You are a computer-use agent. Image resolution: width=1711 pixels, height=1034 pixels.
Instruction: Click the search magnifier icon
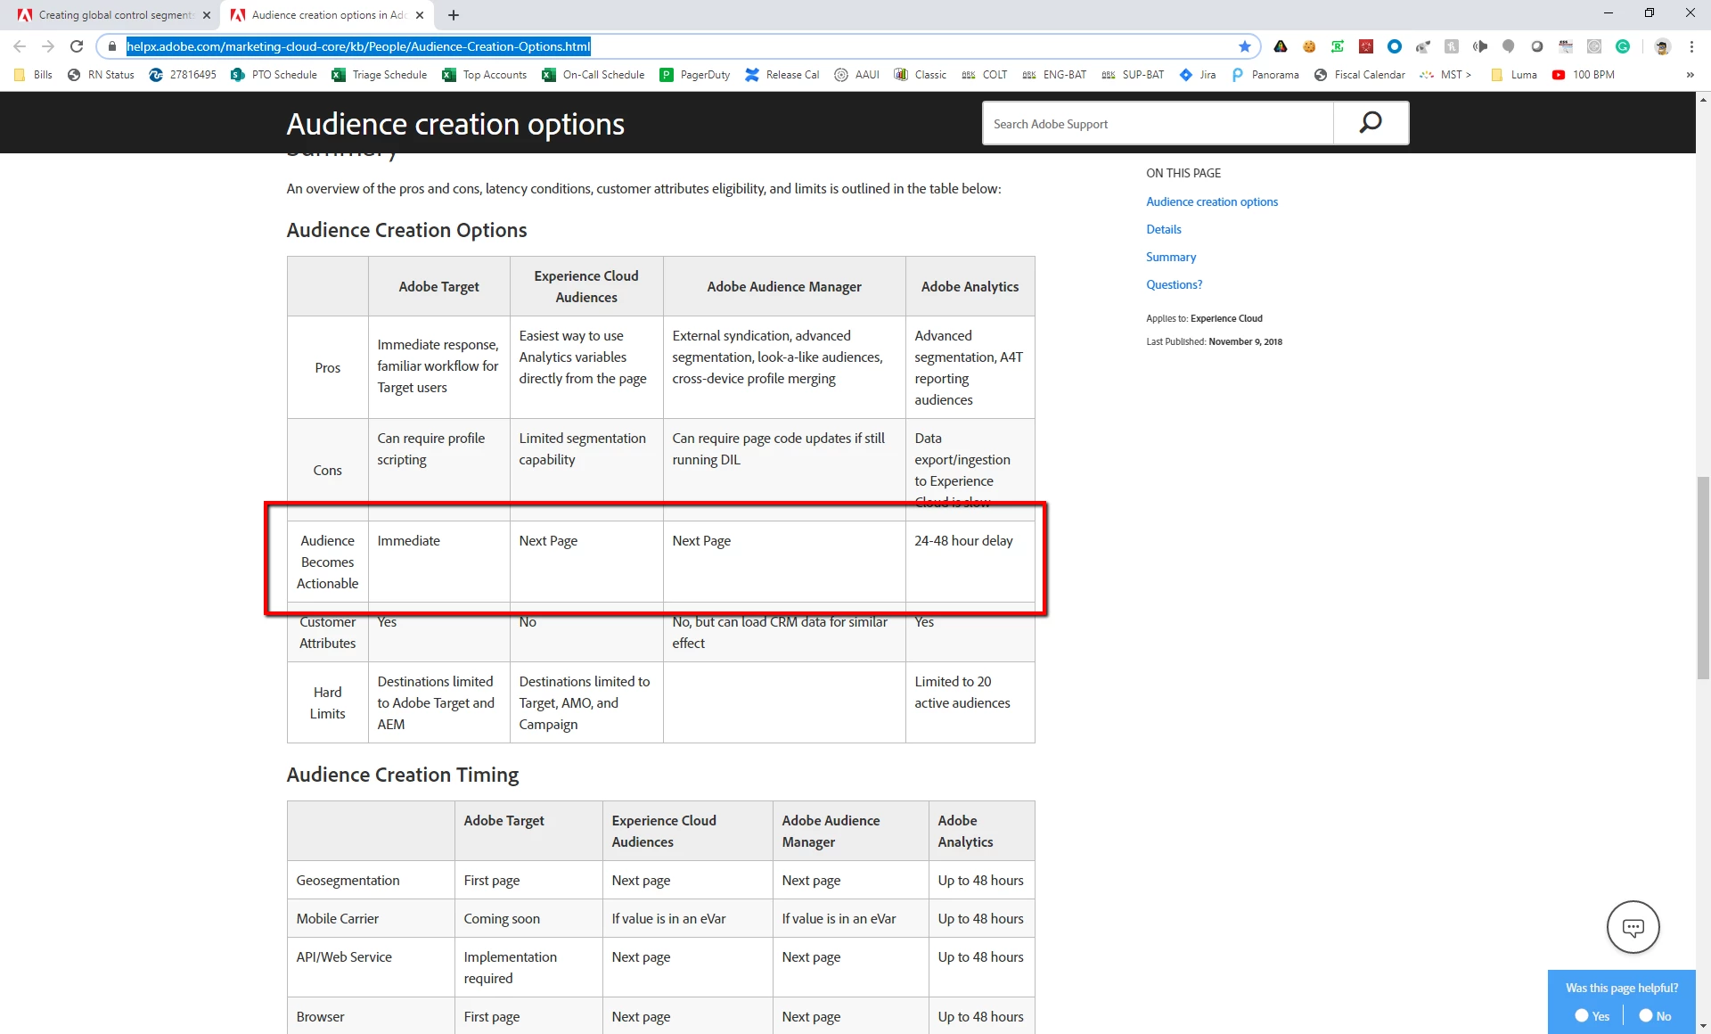(x=1371, y=123)
